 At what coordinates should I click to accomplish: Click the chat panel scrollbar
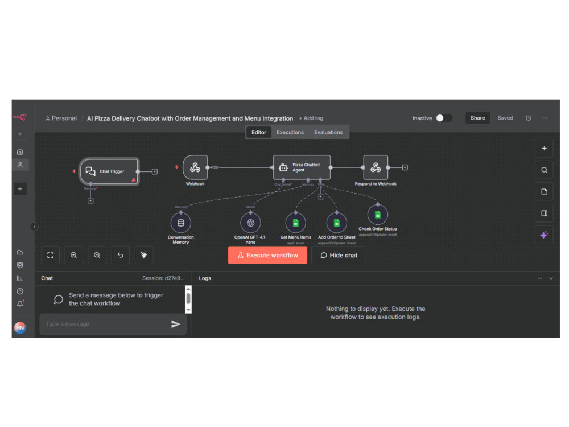coord(188,299)
